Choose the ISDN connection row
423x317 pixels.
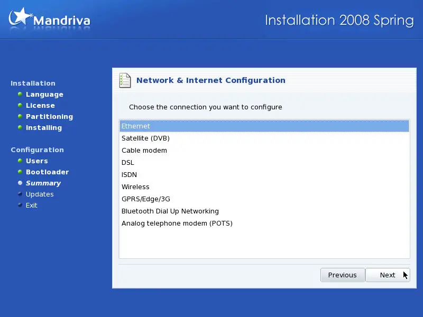[264, 175]
